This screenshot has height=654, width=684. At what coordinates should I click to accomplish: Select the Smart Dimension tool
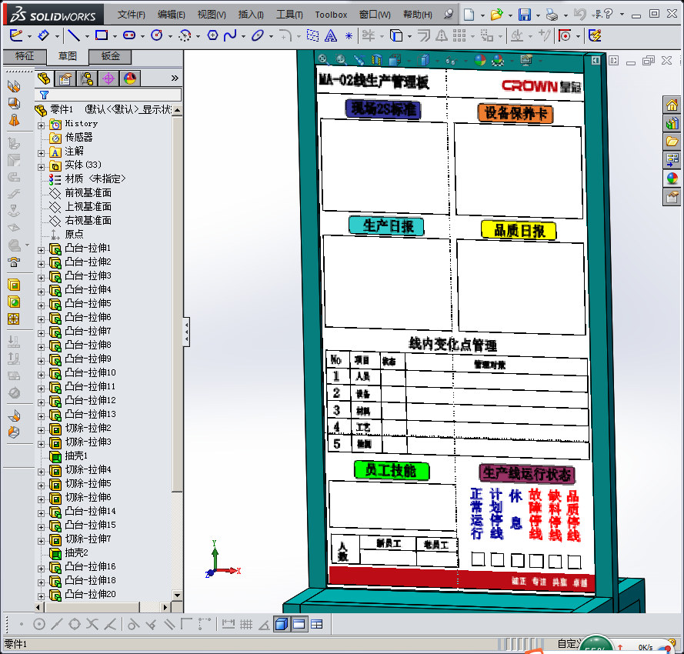(x=44, y=35)
